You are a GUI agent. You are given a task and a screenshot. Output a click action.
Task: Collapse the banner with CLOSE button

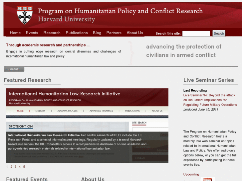pyautogui.click(x=14, y=69)
